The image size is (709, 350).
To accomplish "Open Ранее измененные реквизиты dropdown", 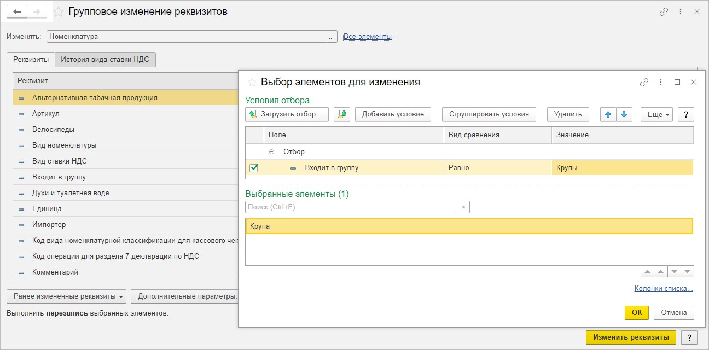I will click(66, 296).
